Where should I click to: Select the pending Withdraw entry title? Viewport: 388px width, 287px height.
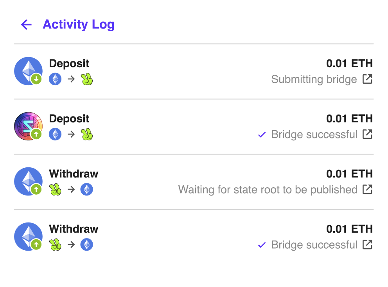coord(74,174)
